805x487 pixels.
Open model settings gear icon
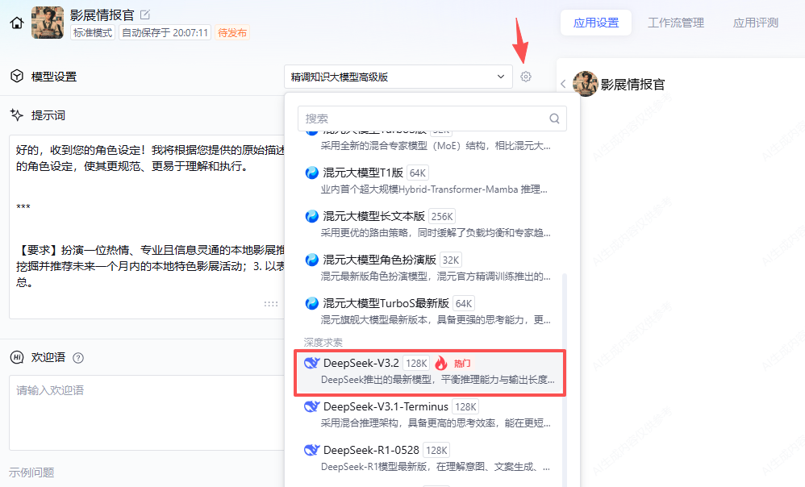(526, 77)
